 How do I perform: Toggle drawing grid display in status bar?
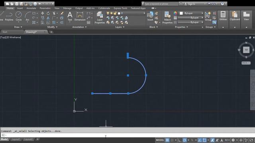tap(167, 140)
